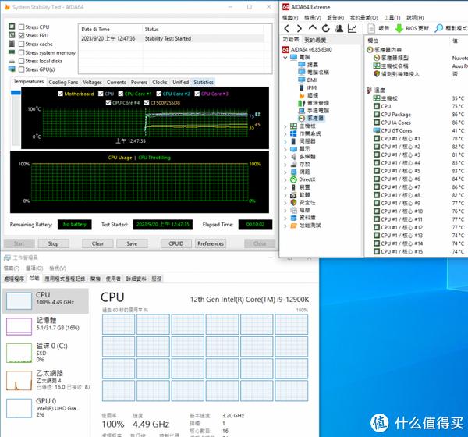Enable Stress local disks checkbox
This screenshot has height=437, width=468.
22,61
